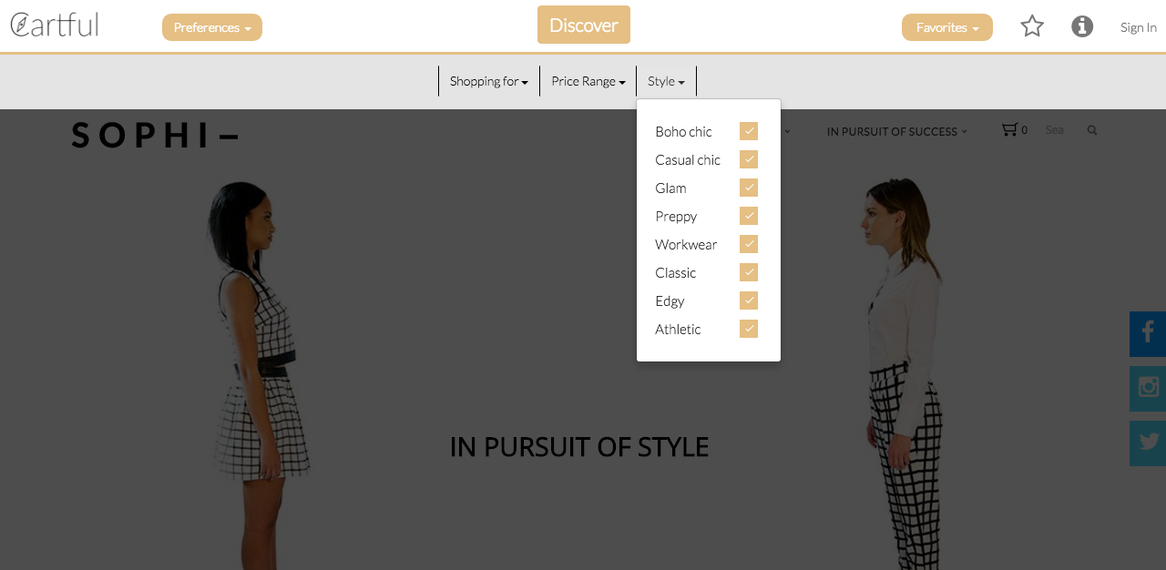Expand the In Pursuit of Success menu
Screen dimensions: 1166x570
point(897,131)
